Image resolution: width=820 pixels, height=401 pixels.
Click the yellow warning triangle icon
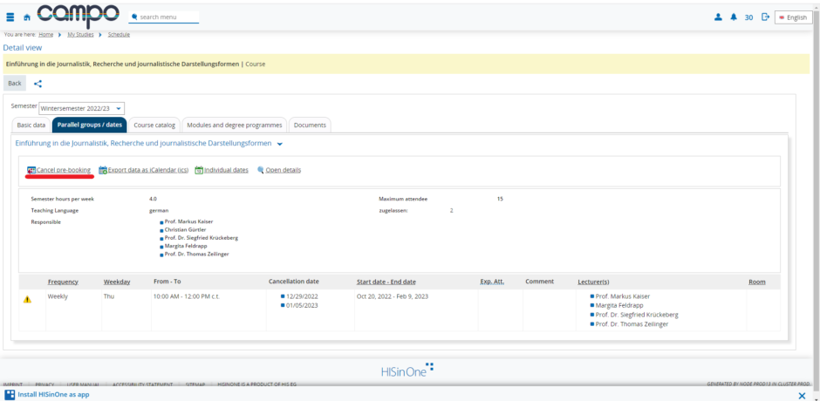tap(27, 299)
